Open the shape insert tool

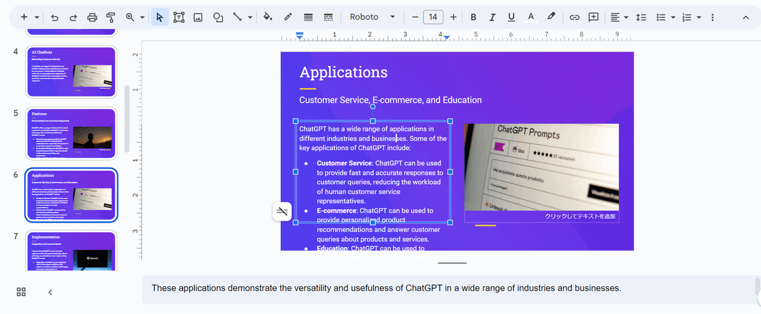click(218, 17)
